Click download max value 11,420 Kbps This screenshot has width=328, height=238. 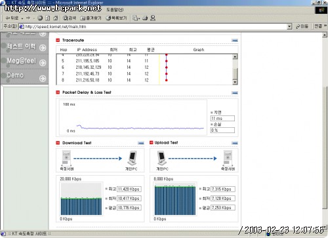point(129,189)
